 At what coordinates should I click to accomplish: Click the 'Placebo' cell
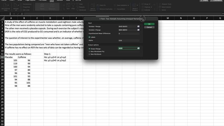11,57
